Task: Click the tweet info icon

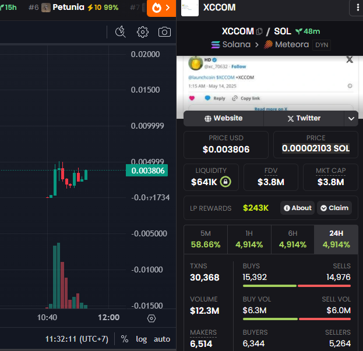Action: point(350,86)
